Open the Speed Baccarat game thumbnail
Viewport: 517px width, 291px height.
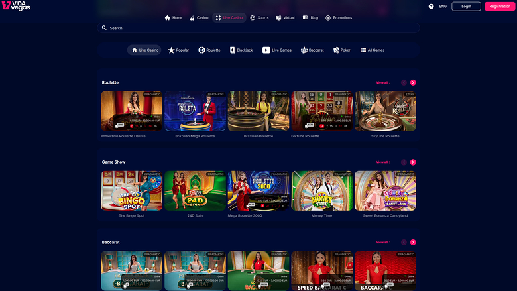[322, 271]
